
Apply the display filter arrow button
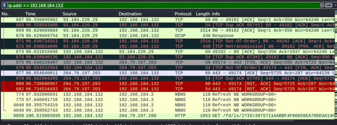point(329,5)
